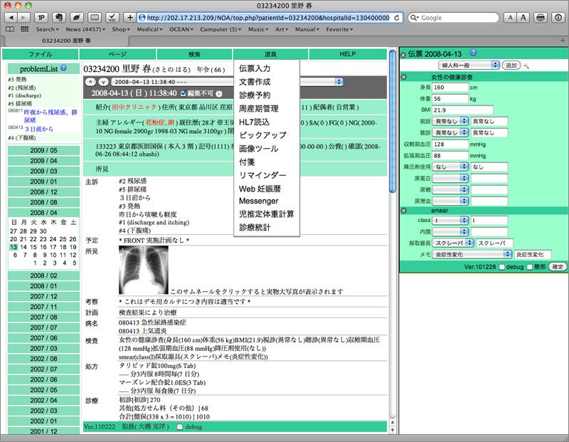Open the 降圧剤使用 dropdown
This screenshot has width=569, height=442.
(450, 167)
